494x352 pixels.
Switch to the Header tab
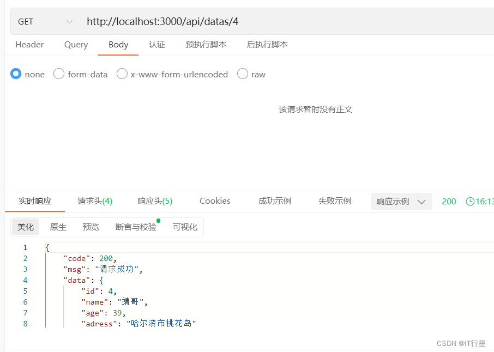click(29, 45)
